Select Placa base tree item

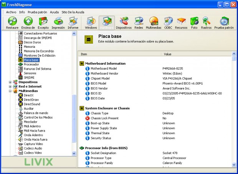(x=31, y=60)
